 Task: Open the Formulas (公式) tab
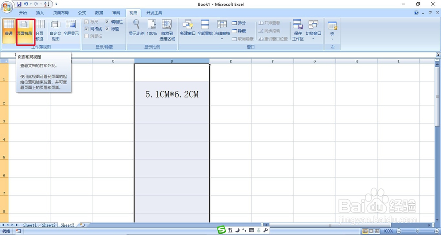(82, 13)
